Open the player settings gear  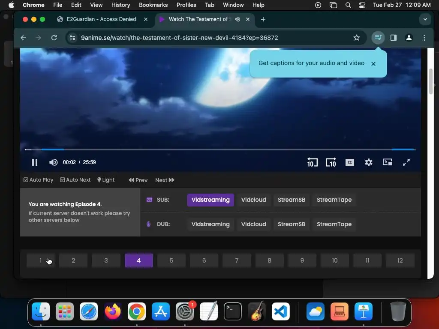[x=368, y=162]
